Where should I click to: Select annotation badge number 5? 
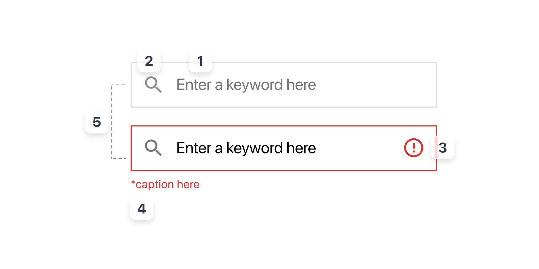click(97, 122)
